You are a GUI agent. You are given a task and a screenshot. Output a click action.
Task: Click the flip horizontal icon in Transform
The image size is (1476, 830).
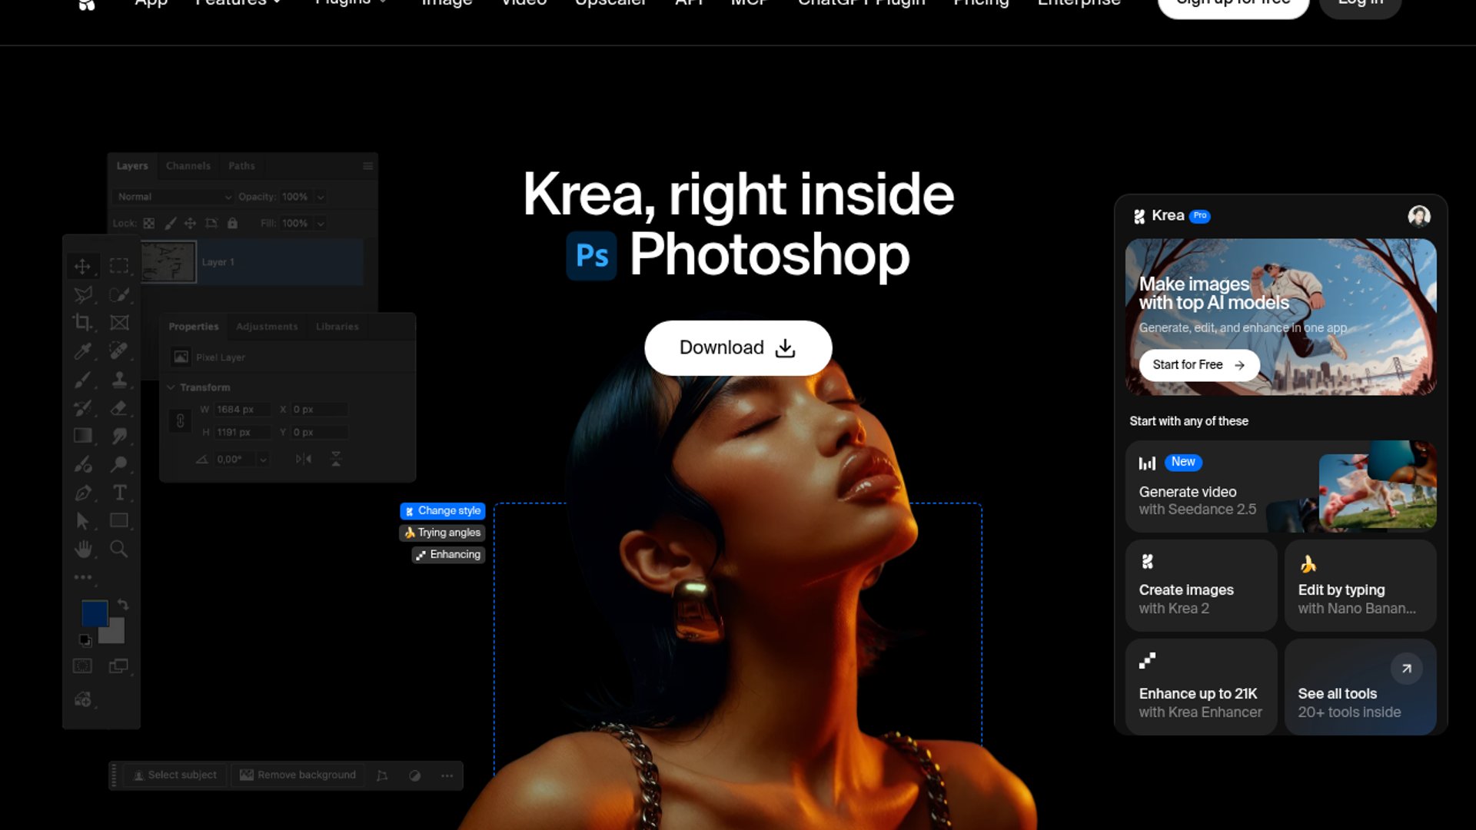click(x=304, y=459)
